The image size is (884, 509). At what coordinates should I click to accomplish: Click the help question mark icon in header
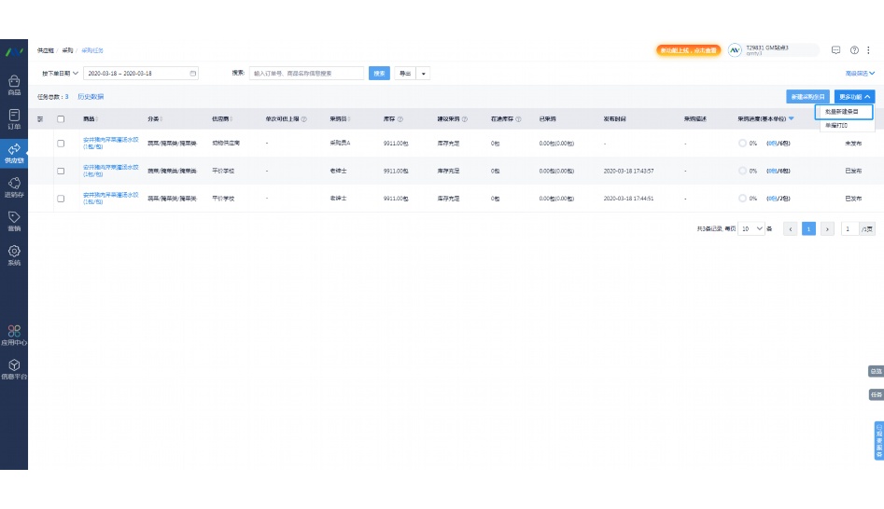(854, 49)
